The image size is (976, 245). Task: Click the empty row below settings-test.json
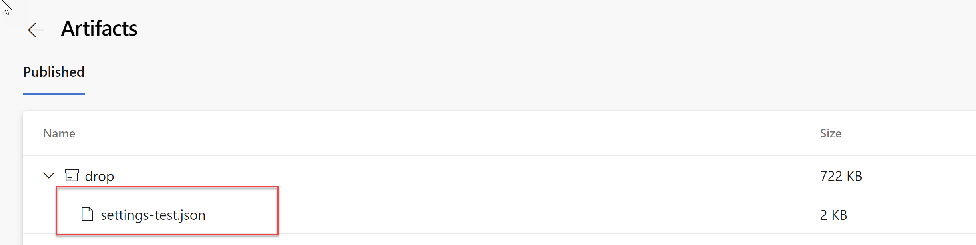click(x=440, y=240)
